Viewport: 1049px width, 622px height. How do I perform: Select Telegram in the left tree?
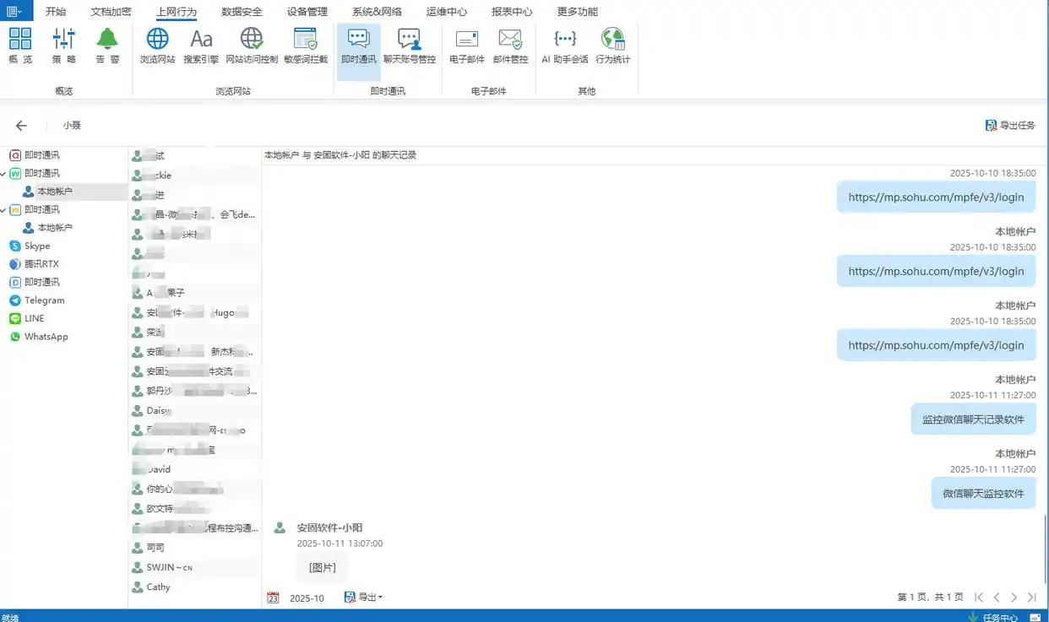pyautogui.click(x=44, y=300)
